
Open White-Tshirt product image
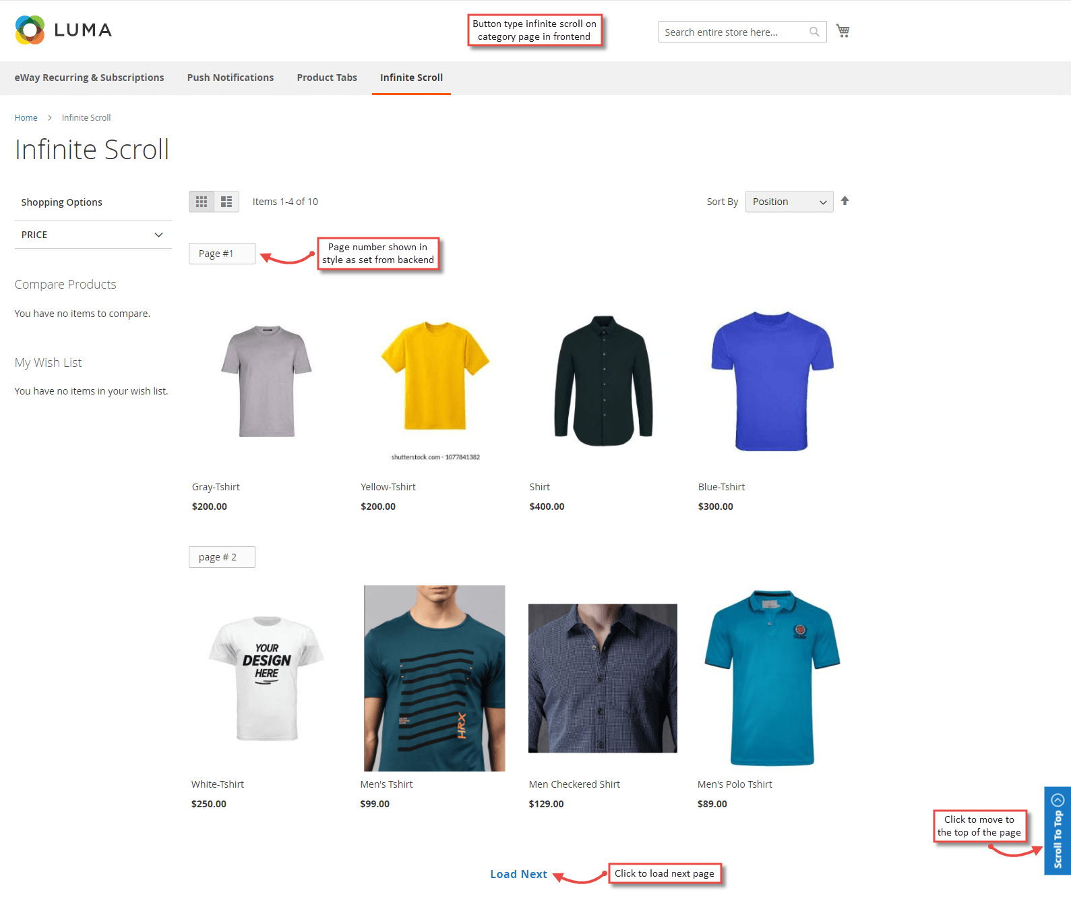coord(266,678)
